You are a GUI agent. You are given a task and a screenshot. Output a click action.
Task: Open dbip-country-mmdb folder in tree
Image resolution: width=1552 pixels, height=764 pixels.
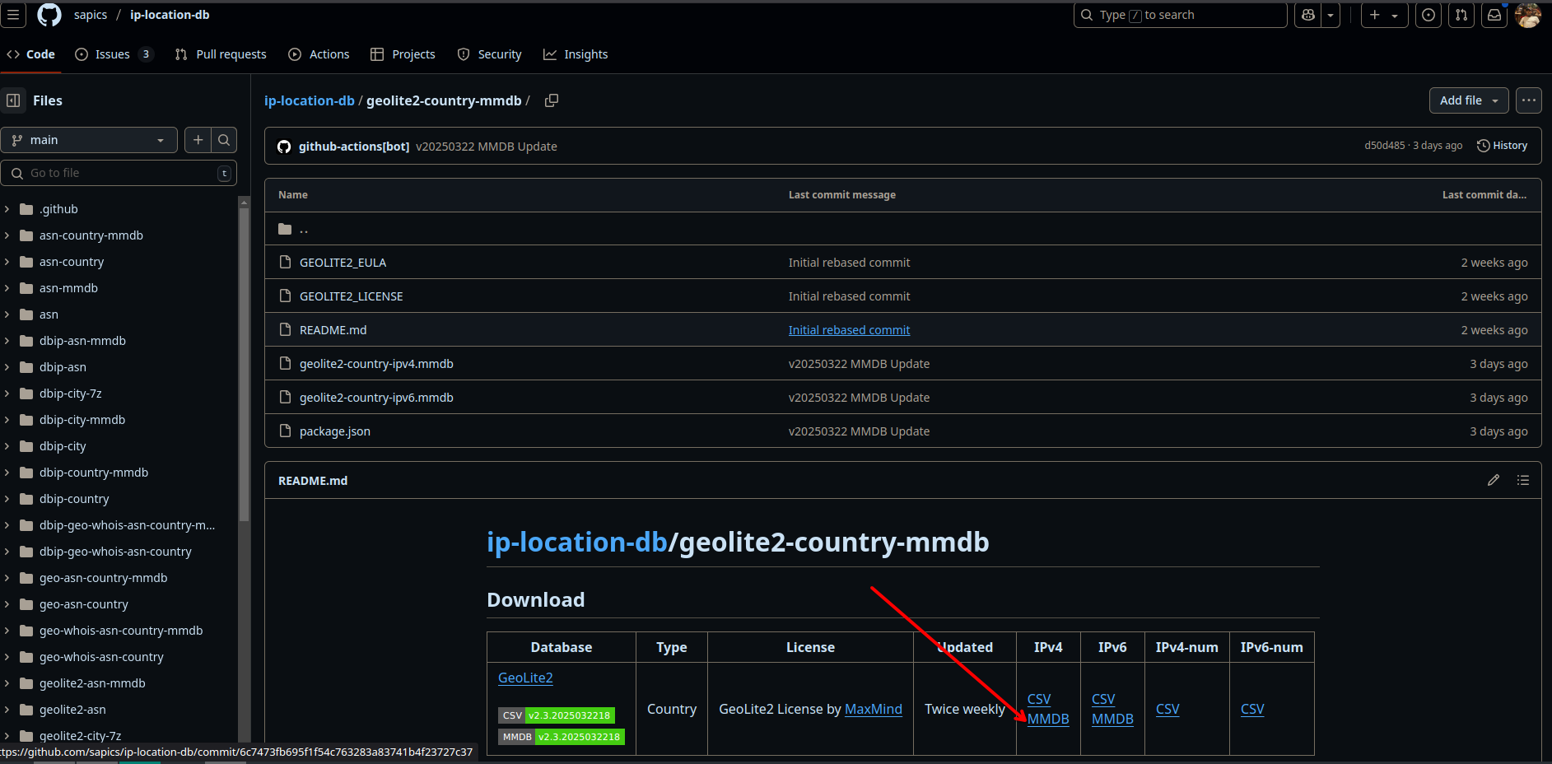pyautogui.click(x=94, y=473)
